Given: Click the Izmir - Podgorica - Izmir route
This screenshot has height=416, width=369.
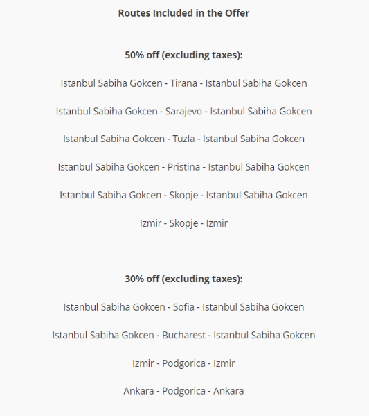Looking at the screenshot, I should tap(183, 363).
